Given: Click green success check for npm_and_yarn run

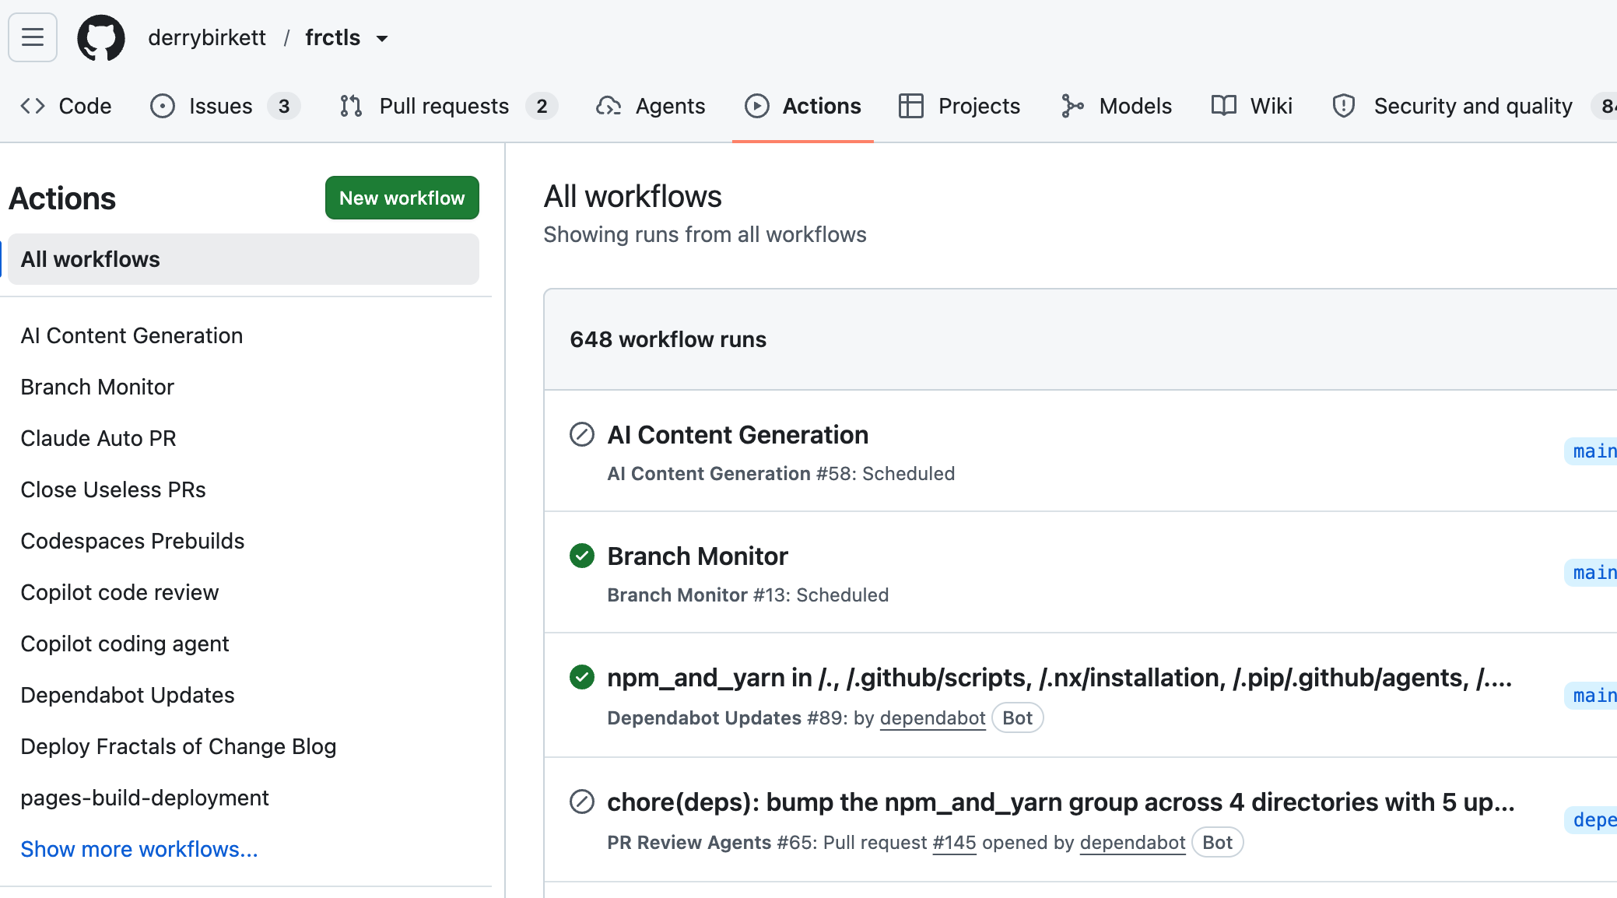Looking at the screenshot, I should [582, 677].
